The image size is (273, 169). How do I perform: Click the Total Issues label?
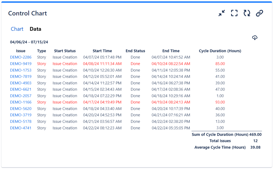coord(220,141)
